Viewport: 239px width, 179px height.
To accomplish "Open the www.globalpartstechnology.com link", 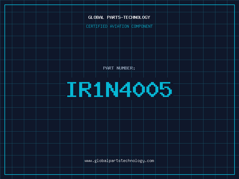I will 119,161.
